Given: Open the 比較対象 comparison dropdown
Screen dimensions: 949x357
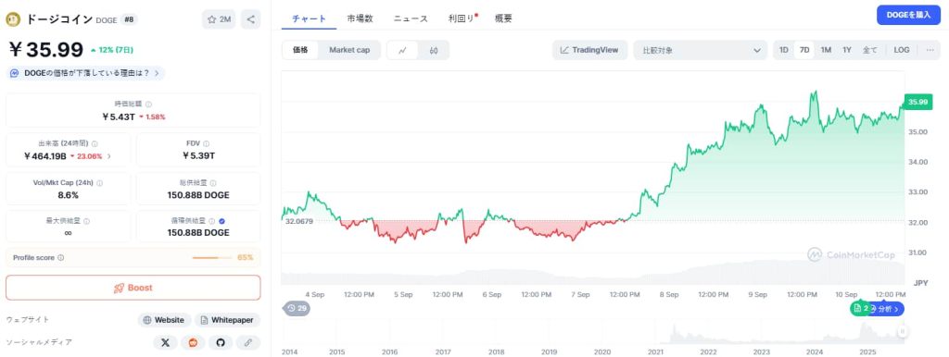Looking at the screenshot, I should click(701, 50).
